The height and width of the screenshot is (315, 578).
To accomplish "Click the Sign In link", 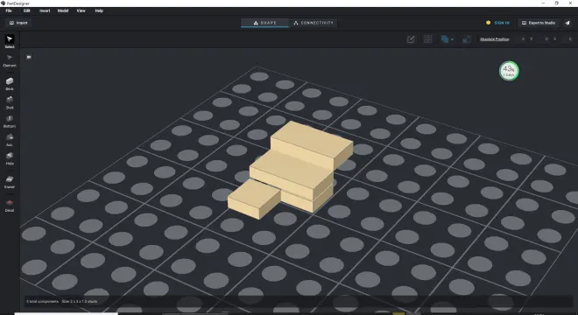I will [502, 23].
